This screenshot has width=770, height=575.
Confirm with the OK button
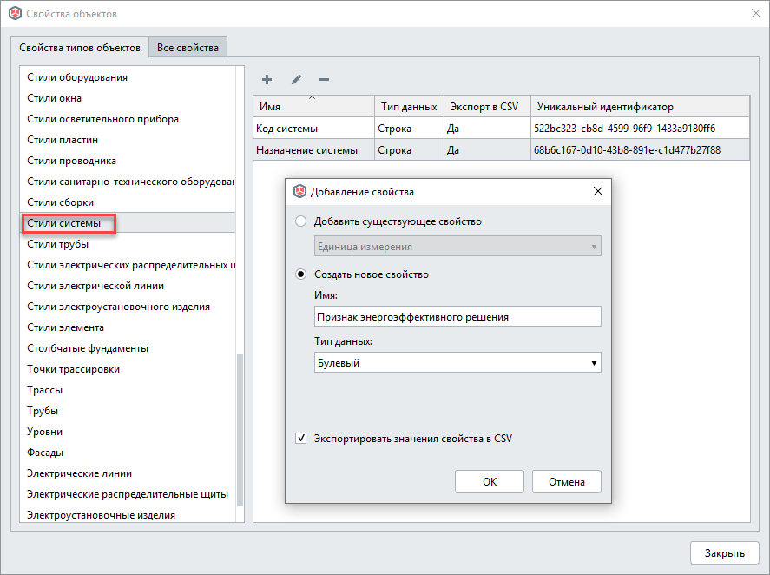(x=489, y=481)
